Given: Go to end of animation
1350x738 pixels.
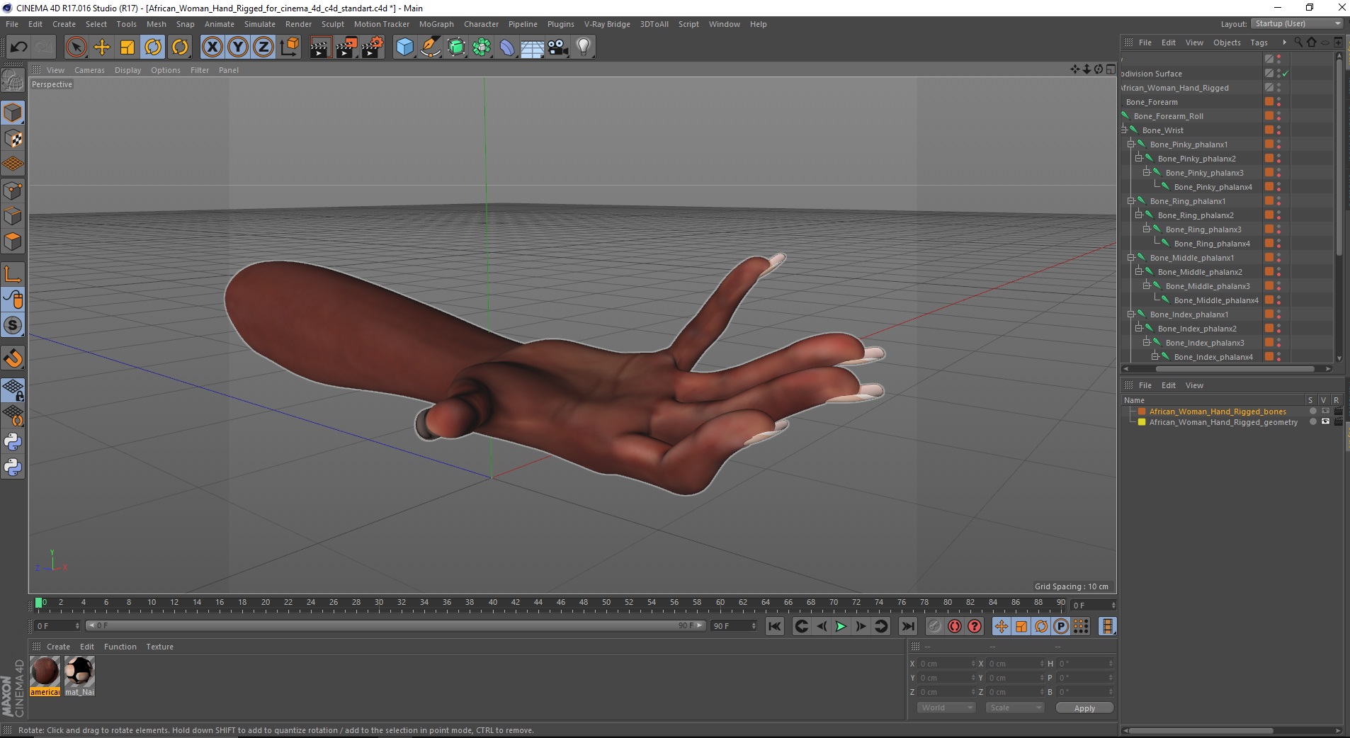Looking at the screenshot, I should tap(907, 626).
